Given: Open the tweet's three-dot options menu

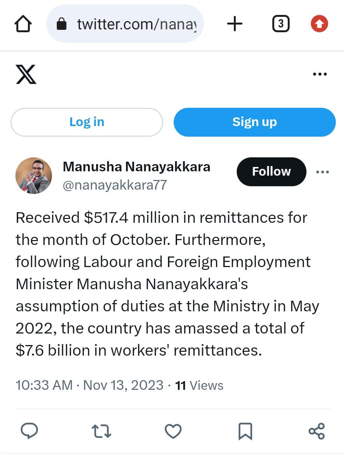Looking at the screenshot, I should tap(322, 172).
